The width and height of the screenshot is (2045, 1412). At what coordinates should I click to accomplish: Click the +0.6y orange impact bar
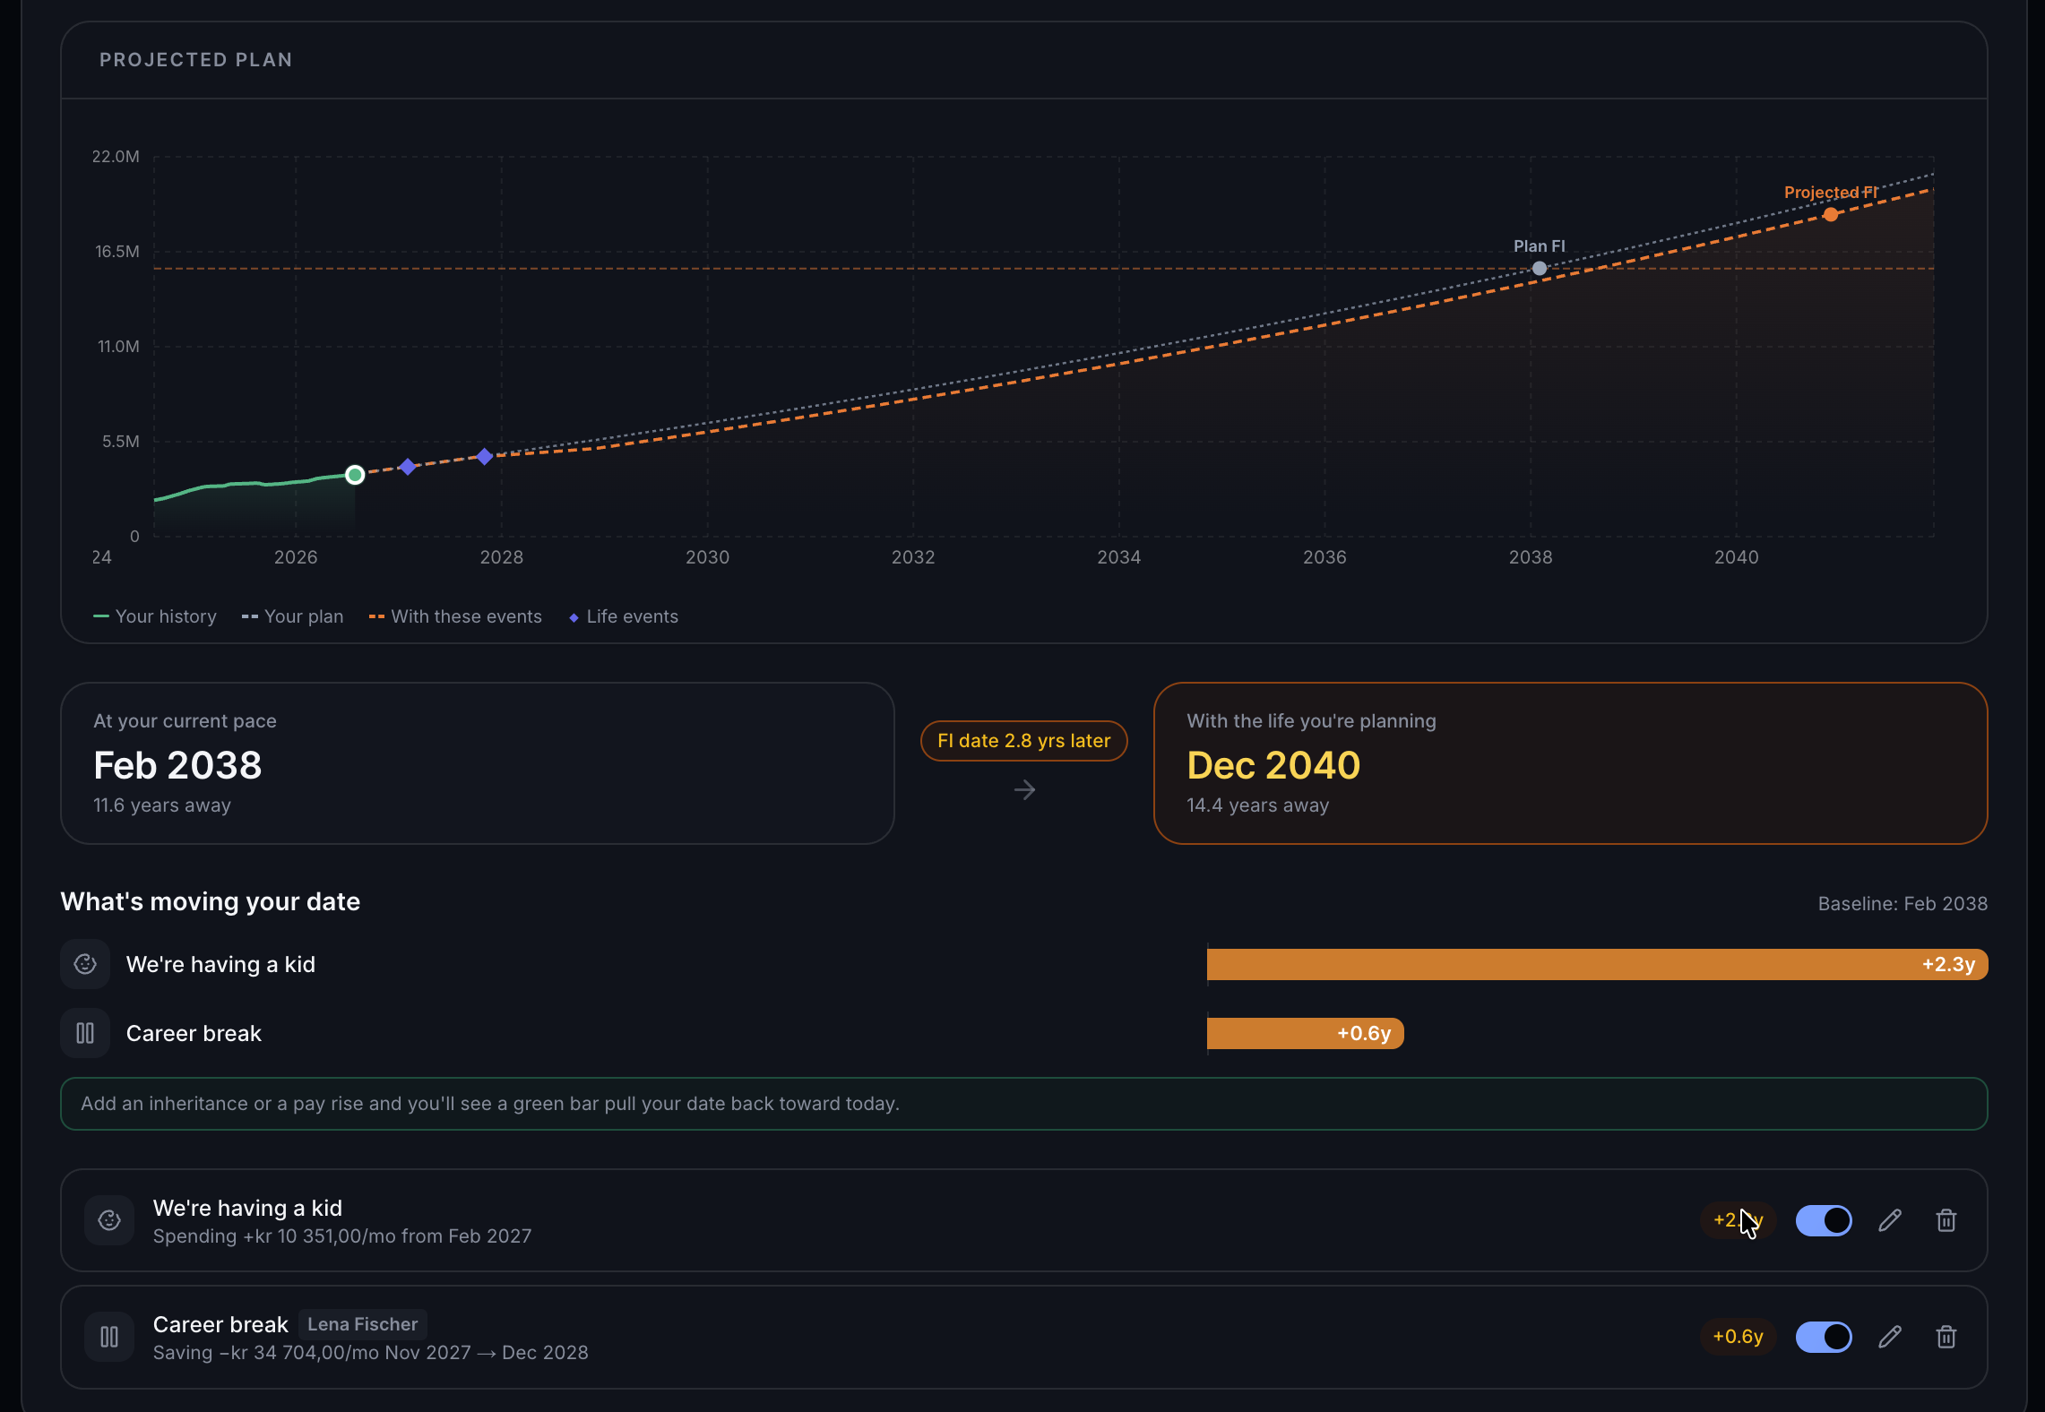tap(1305, 1033)
